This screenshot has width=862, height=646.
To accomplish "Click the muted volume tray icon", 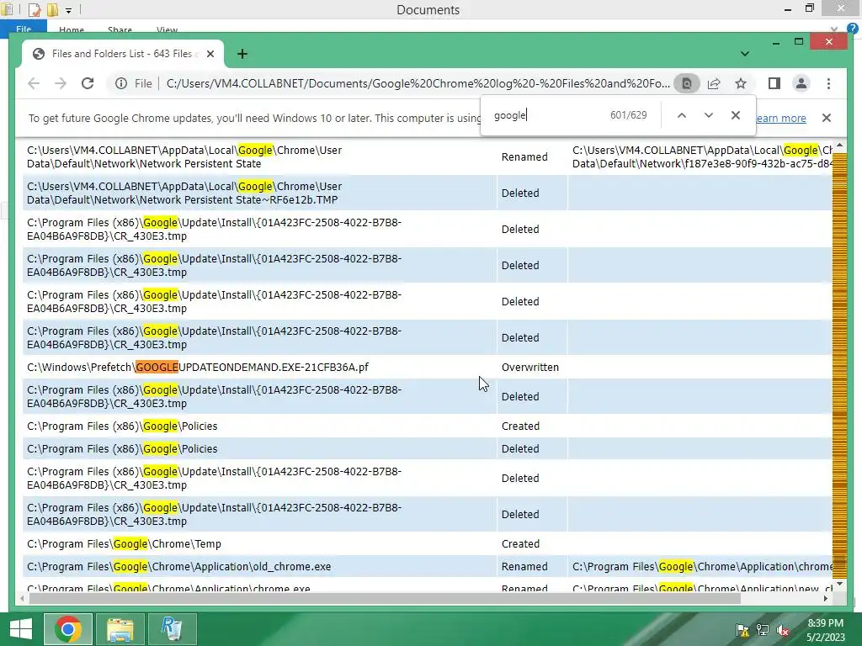I will (x=783, y=630).
